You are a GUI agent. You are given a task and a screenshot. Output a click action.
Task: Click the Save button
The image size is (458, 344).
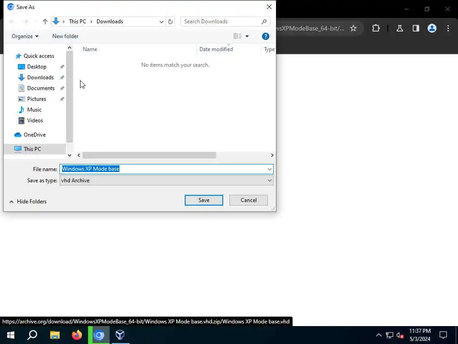[204, 200]
